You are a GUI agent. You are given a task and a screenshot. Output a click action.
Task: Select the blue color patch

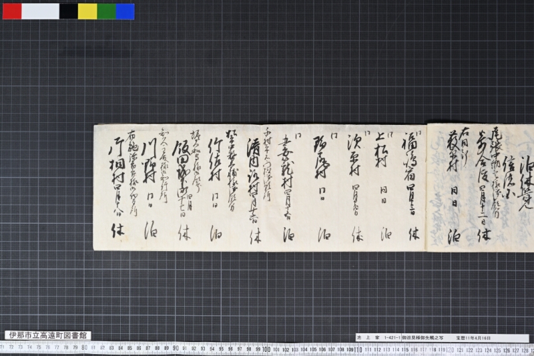click(x=125, y=11)
